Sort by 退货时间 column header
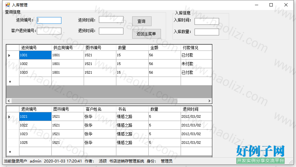 (x=196, y=109)
